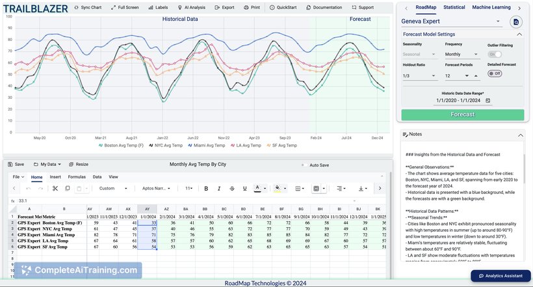This screenshot has width=533, height=287.
Task: Open the font size 11 dropdown
Action: (189, 188)
